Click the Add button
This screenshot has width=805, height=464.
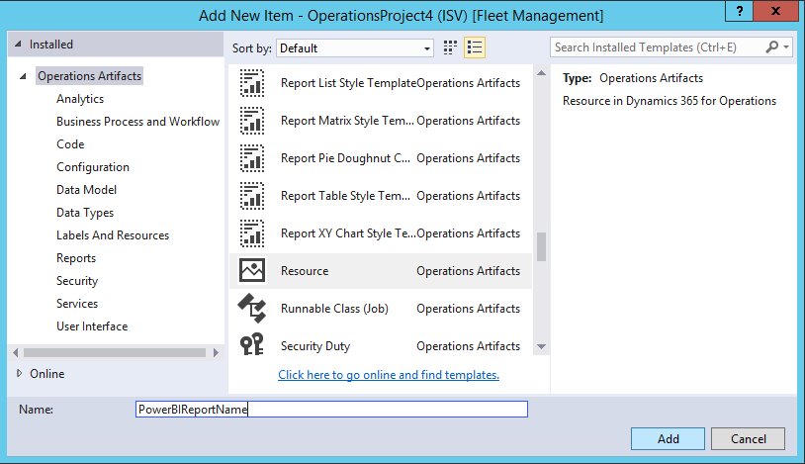tap(668, 439)
